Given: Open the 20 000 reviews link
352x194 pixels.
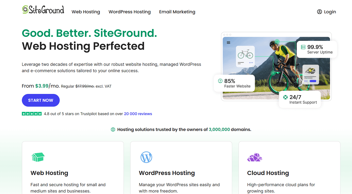Looking at the screenshot, I should (138, 114).
